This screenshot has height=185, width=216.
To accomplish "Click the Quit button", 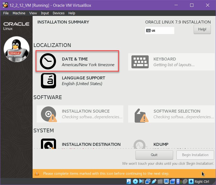I will point(154,155).
